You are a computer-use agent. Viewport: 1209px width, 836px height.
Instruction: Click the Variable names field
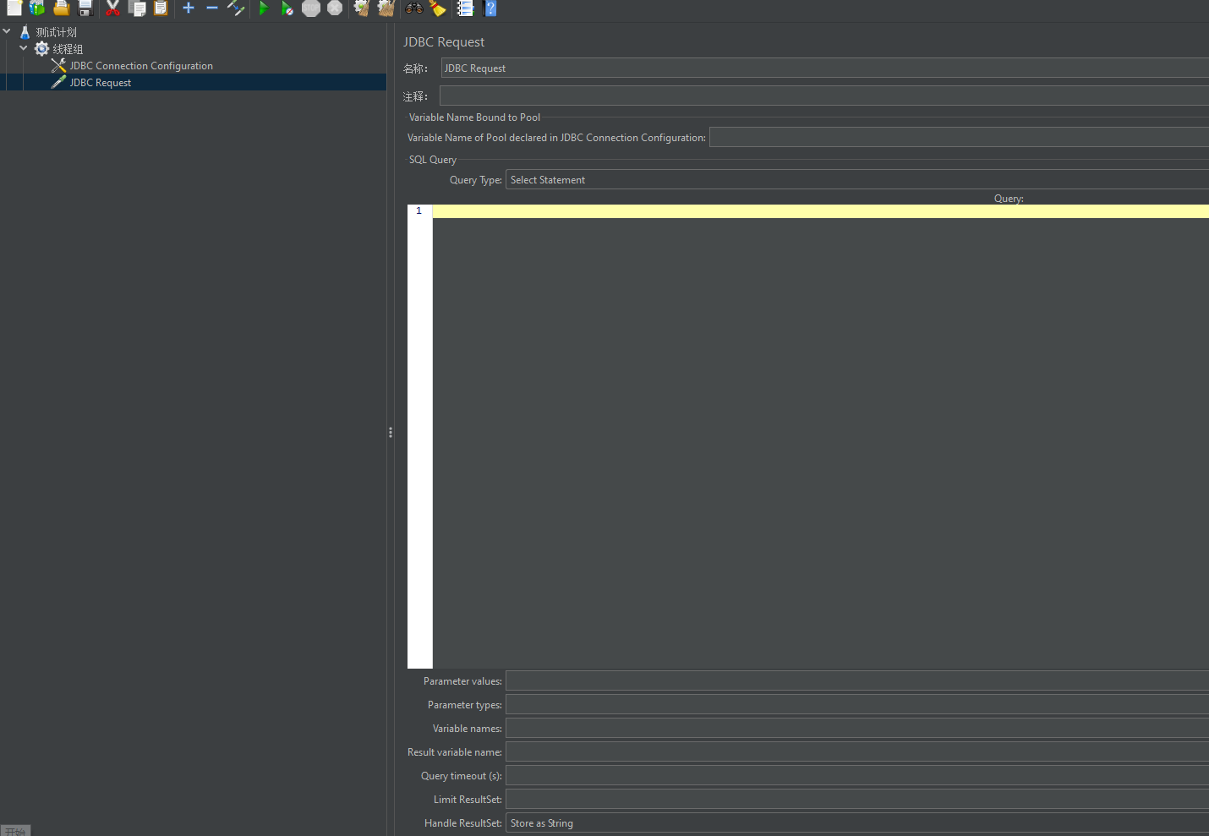tap(857, 728)
